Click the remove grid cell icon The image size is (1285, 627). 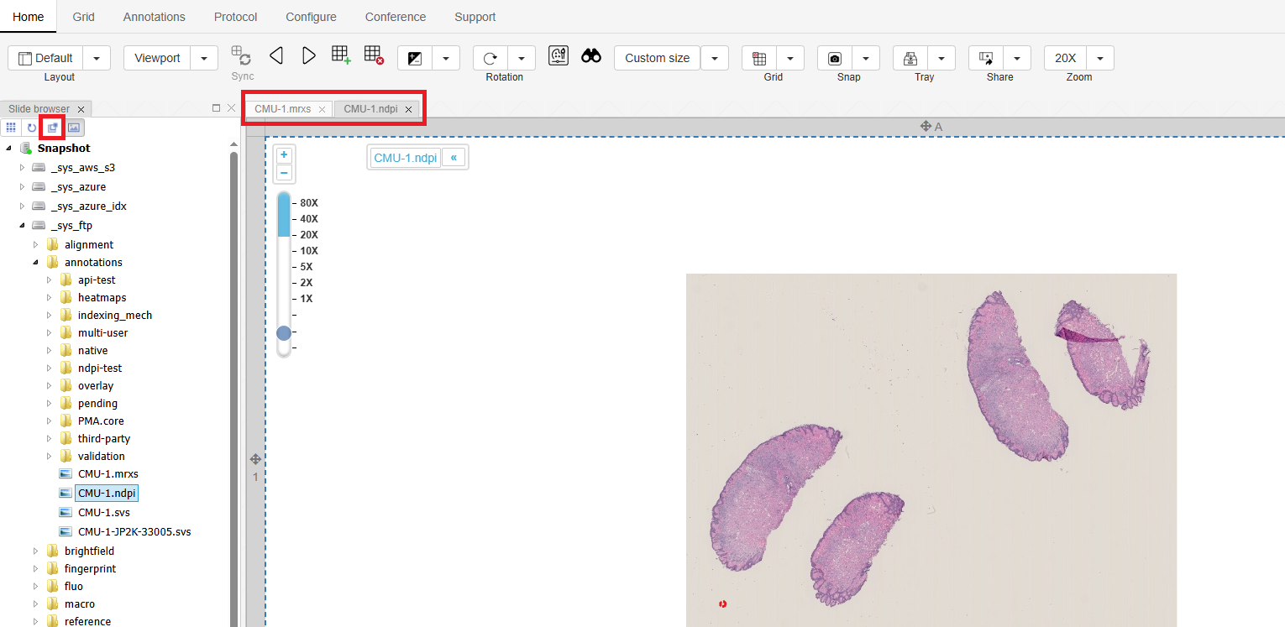pos(374,55)
